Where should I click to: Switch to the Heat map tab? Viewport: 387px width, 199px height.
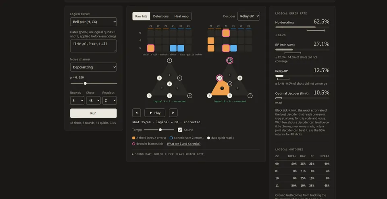pos(181,16)
